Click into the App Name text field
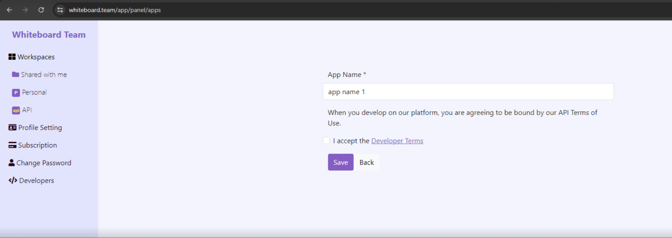The image size is (672, 238). tap(468, 92)
